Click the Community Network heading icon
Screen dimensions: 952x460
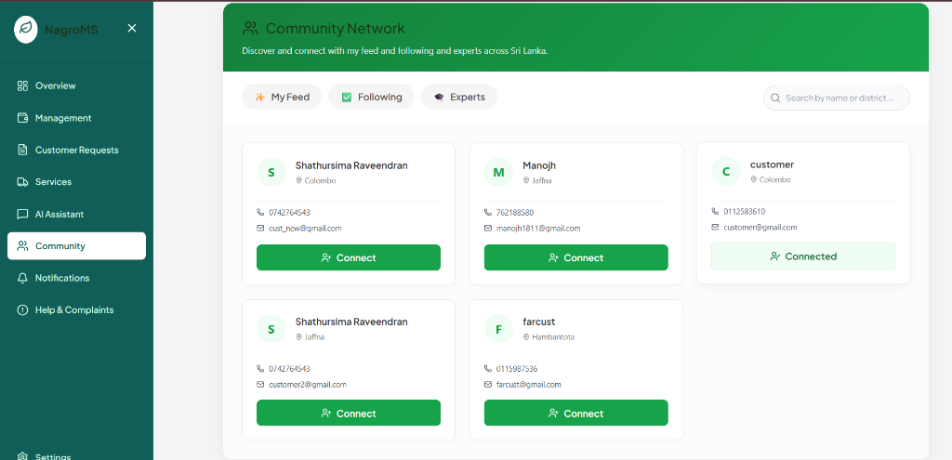[249, 28]
